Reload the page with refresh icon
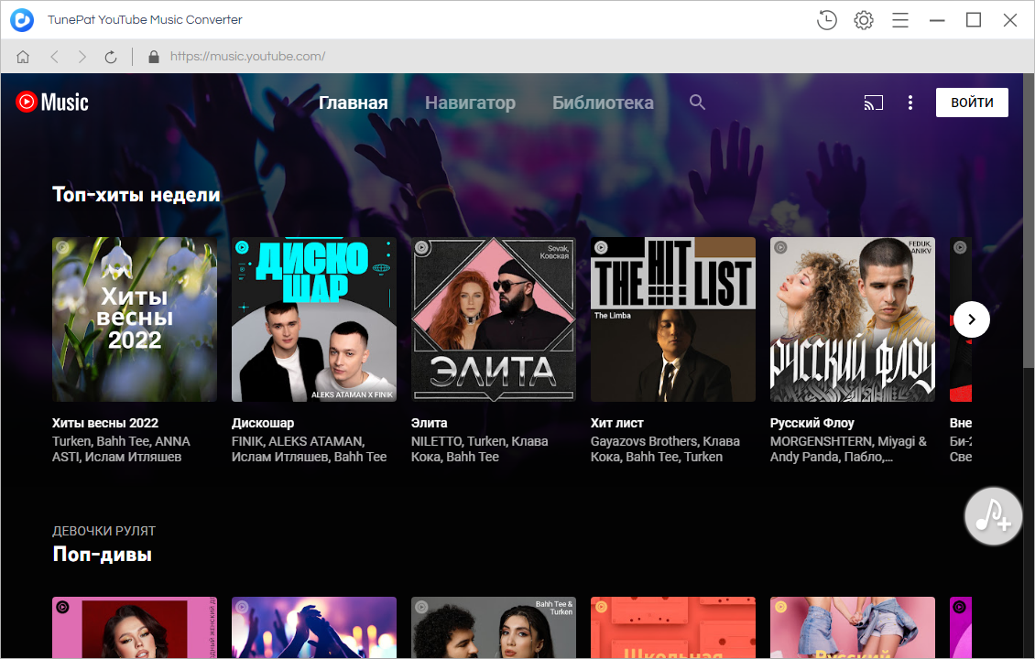The image size is (1035, 659). tap(111, 57)
